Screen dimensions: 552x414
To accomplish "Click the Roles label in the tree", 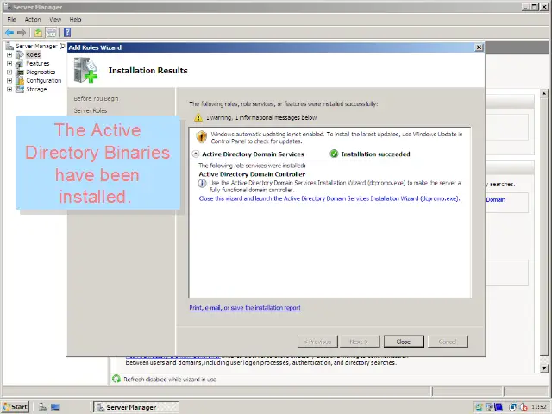I will point(33,55).
